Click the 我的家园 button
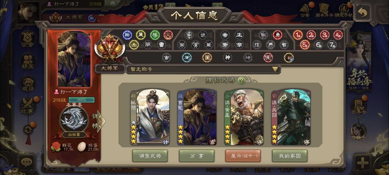The image size is (389, 175). click(290, 156)
